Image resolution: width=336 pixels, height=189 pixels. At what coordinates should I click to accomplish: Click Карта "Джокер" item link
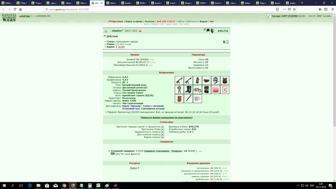coord(132,106)
